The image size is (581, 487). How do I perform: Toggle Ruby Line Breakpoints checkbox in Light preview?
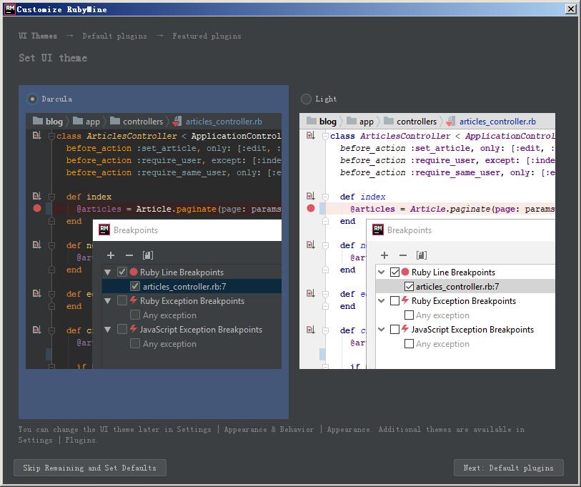395,272
